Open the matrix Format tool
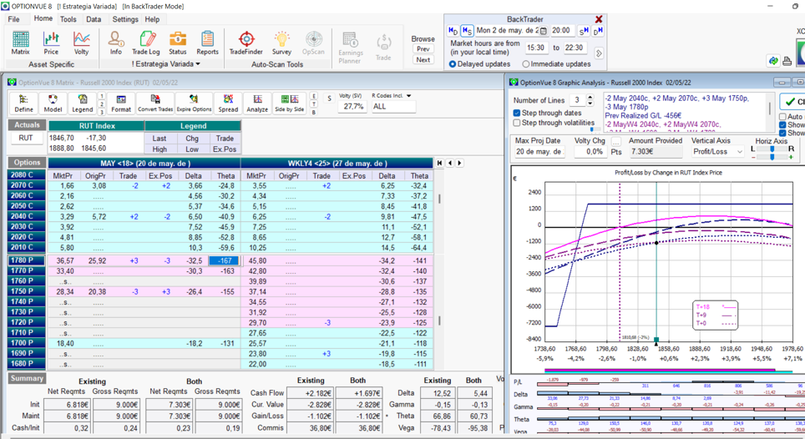This screenshot has height=439, width=805. click(121, 103)
